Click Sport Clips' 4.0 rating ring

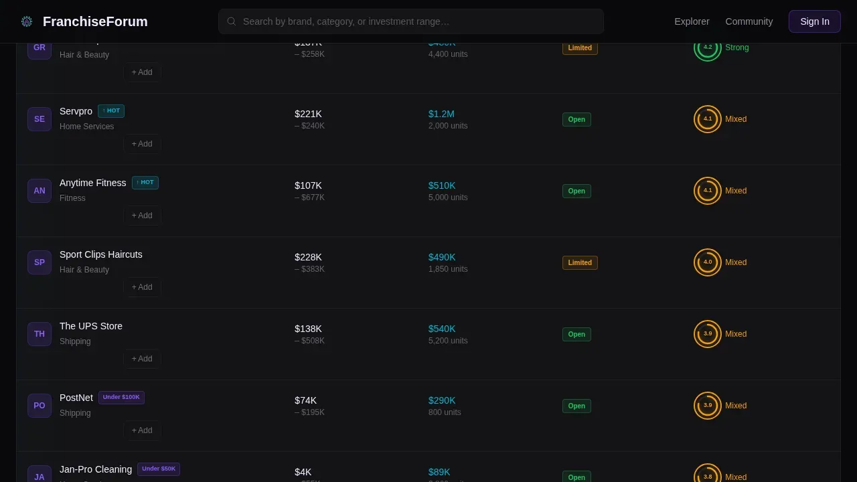pyautogui.click(x=708, y=262)
